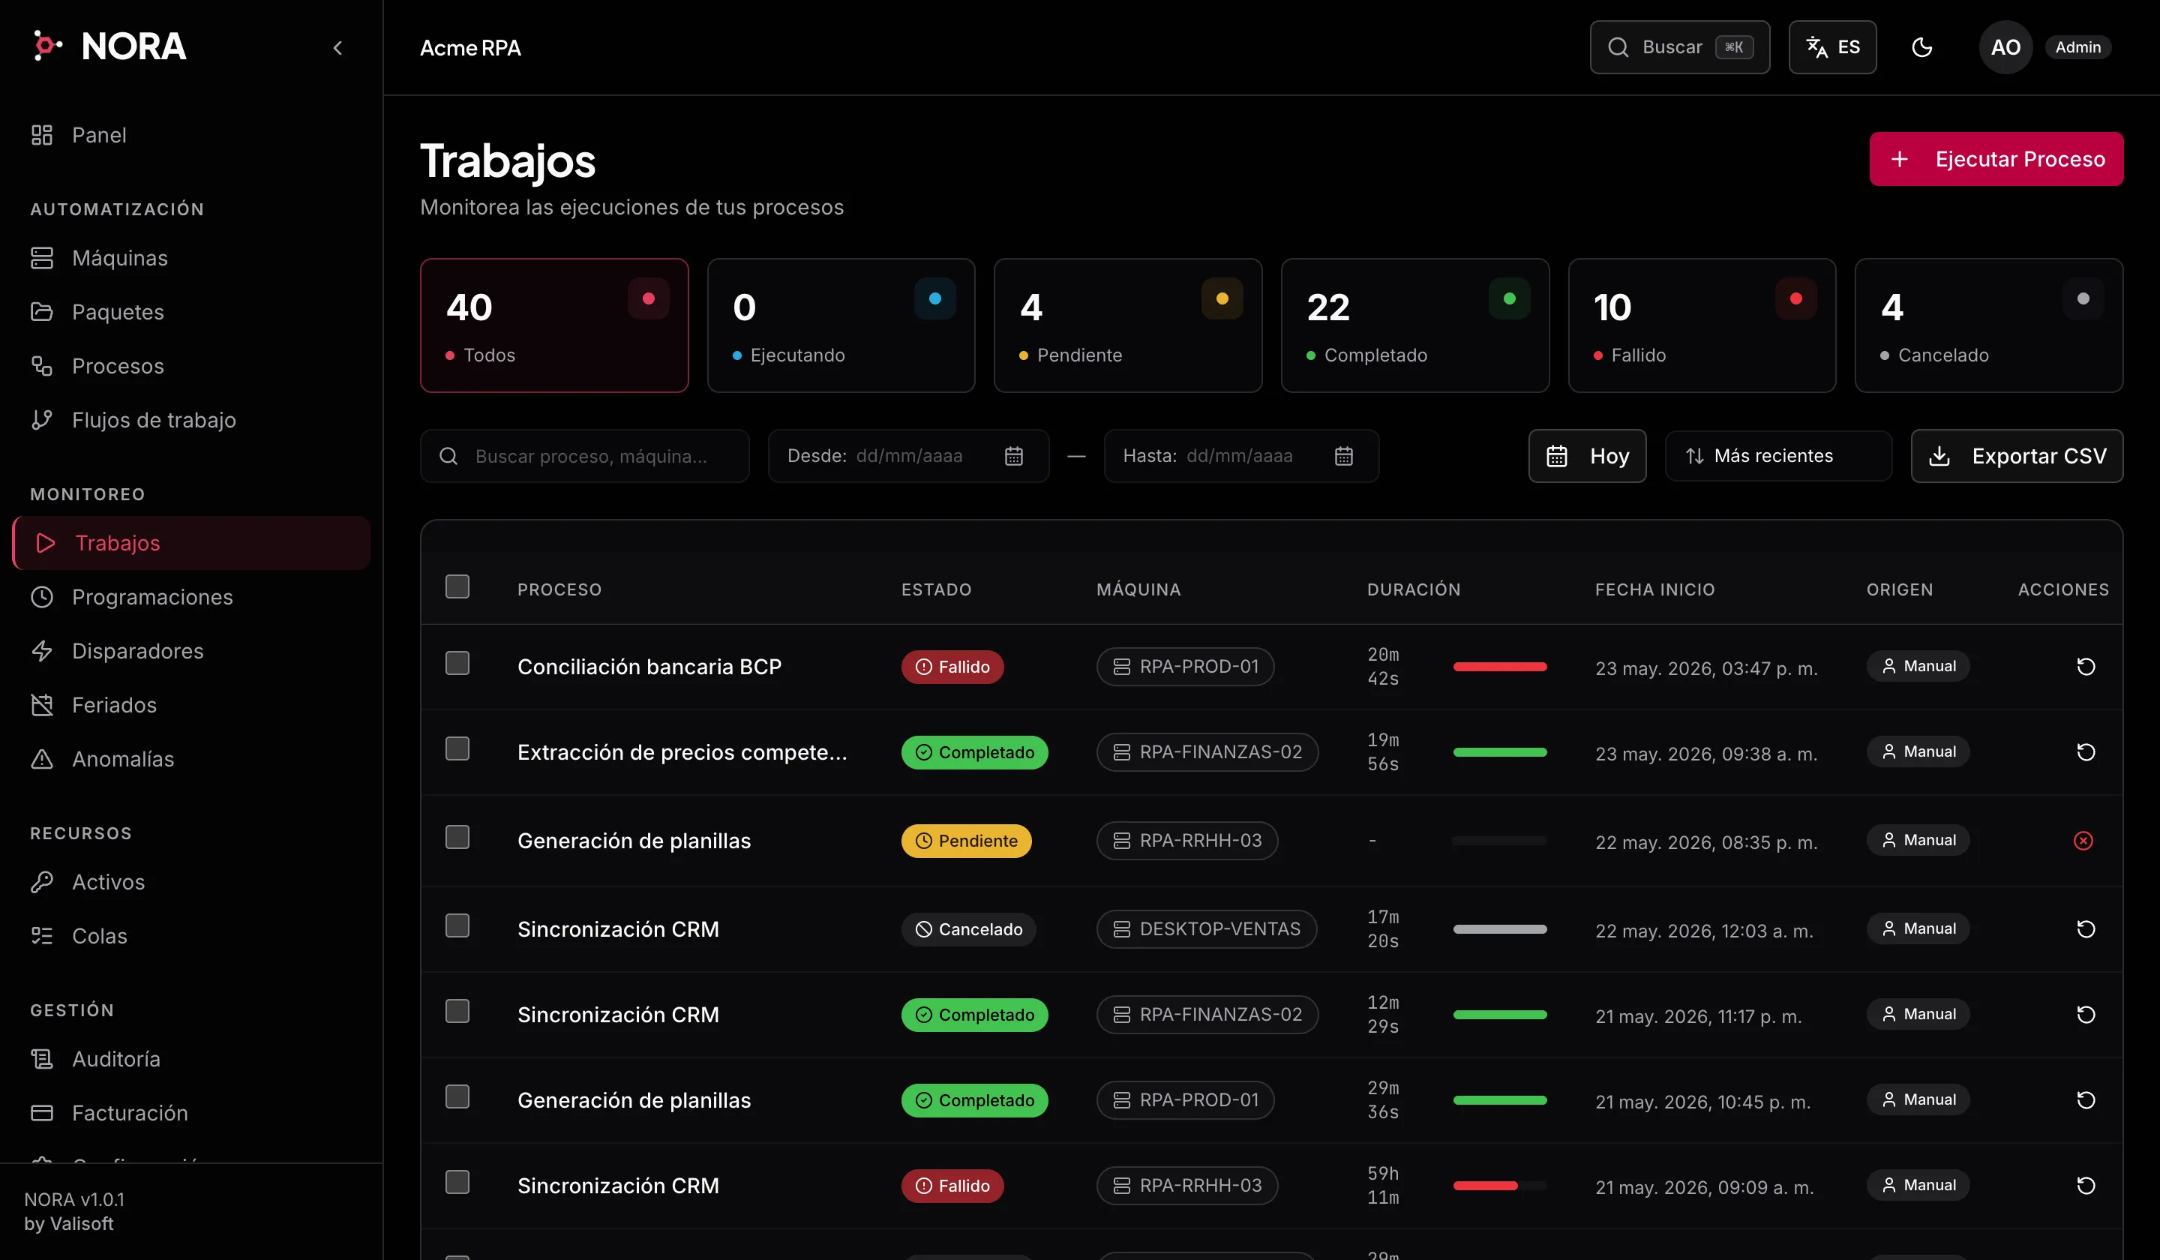Click the Hoy button
Screen dimensions: 2160x1260
[x=1586, y=456]
